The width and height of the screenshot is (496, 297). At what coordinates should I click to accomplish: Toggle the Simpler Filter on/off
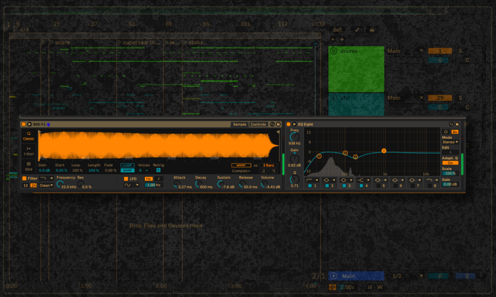pos(24,178)
